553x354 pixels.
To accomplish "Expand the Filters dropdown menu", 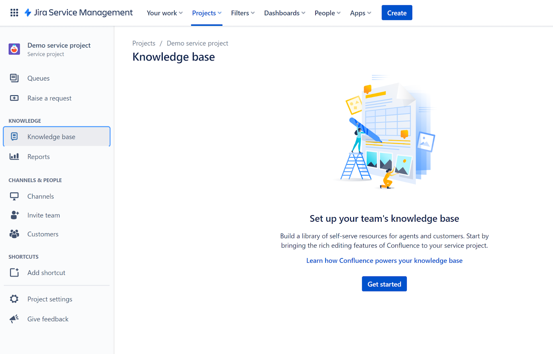I will (x=243, y=13).
